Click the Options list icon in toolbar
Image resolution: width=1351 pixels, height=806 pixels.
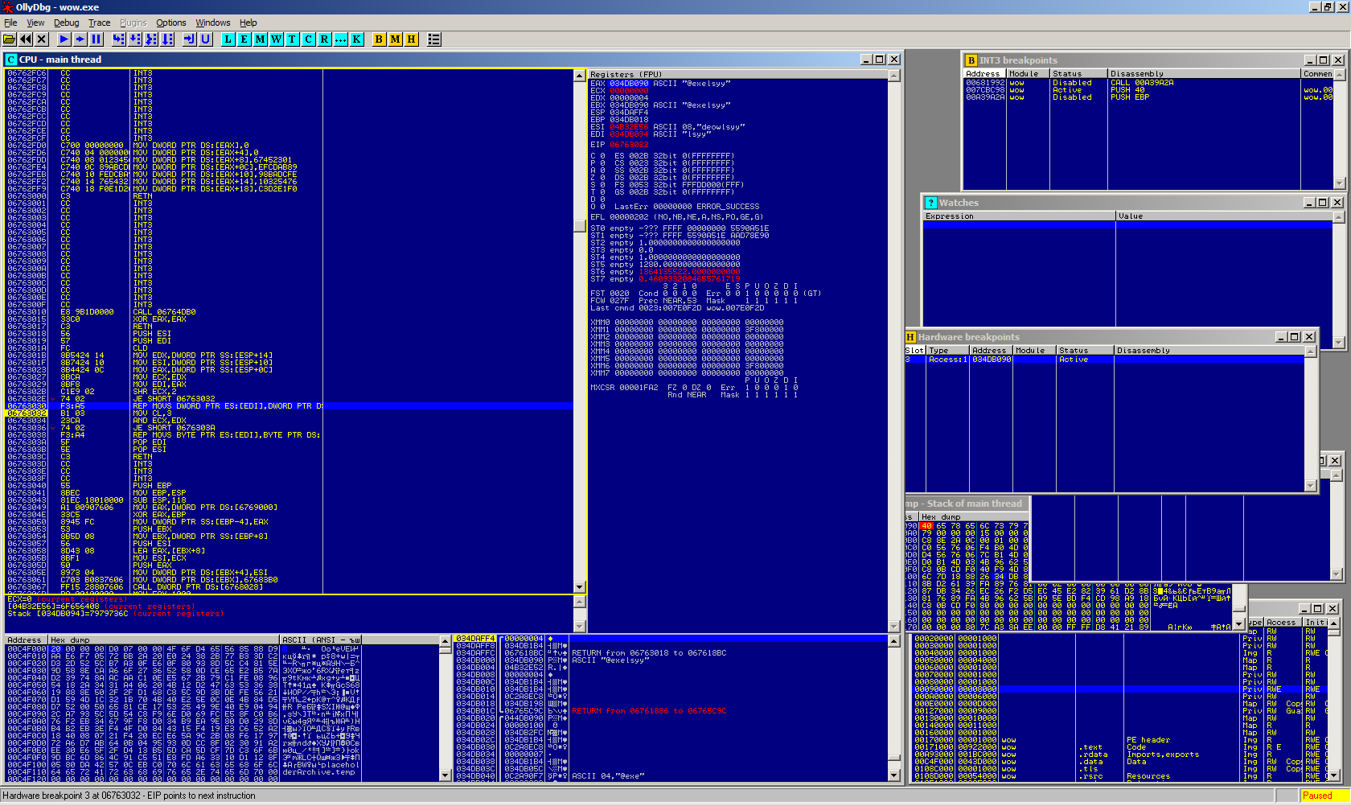click(x=434, y=39)
